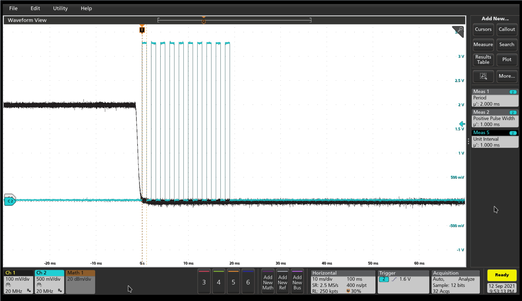Click Add New Bus

point(297,281)
